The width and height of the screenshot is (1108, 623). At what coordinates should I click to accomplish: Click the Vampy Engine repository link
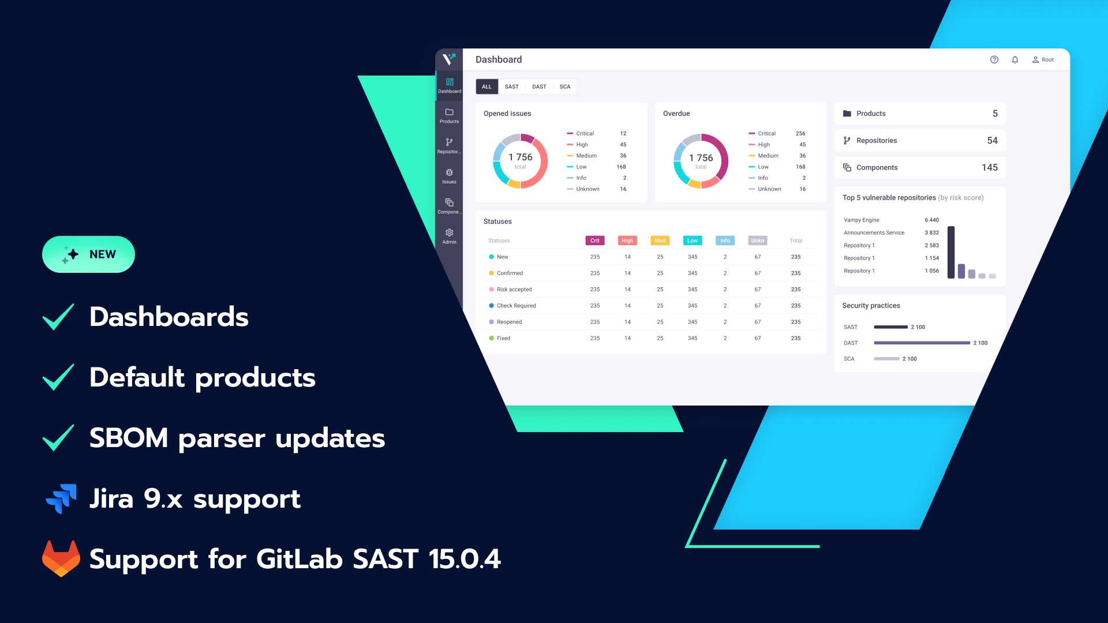860,220
